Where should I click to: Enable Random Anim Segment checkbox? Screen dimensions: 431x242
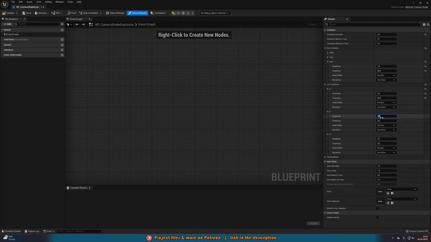click(x=377, y=208)
